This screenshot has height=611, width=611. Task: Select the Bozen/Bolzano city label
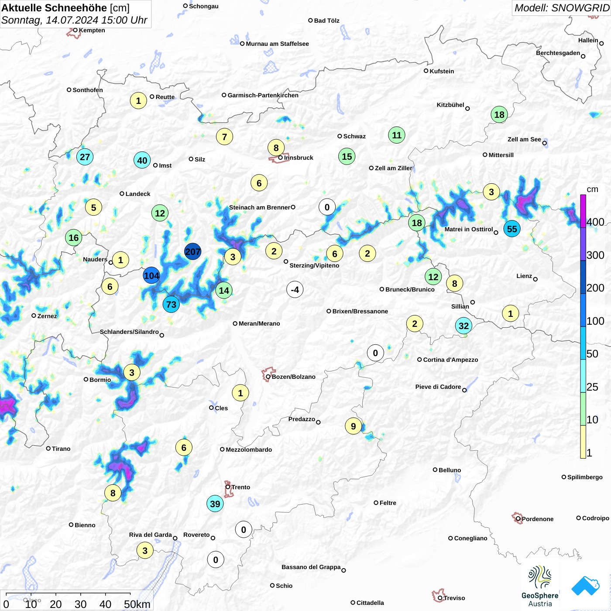click(x=294, y=377)
